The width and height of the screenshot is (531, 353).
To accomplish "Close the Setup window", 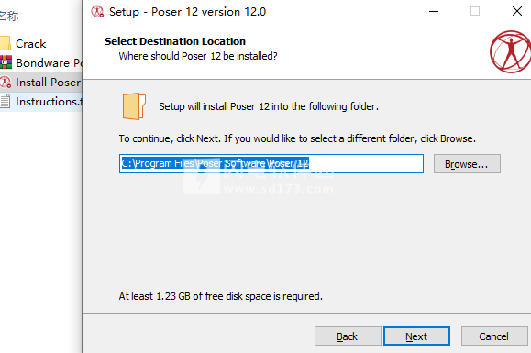I will pos(516,11).
